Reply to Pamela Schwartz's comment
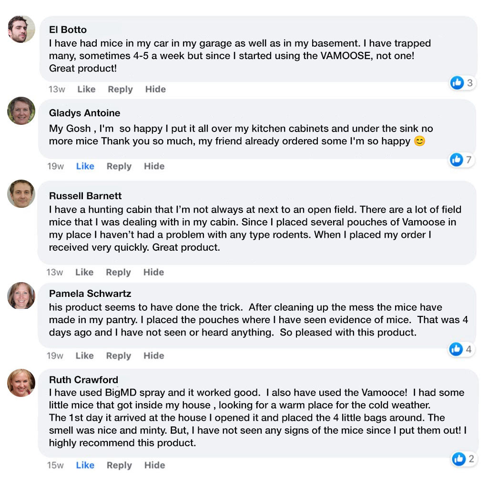This screenshot has width=488, height=488. click(119, 356)
